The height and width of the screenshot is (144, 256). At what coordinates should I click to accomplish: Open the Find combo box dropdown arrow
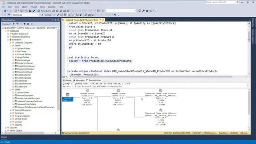tap(135, 11)
